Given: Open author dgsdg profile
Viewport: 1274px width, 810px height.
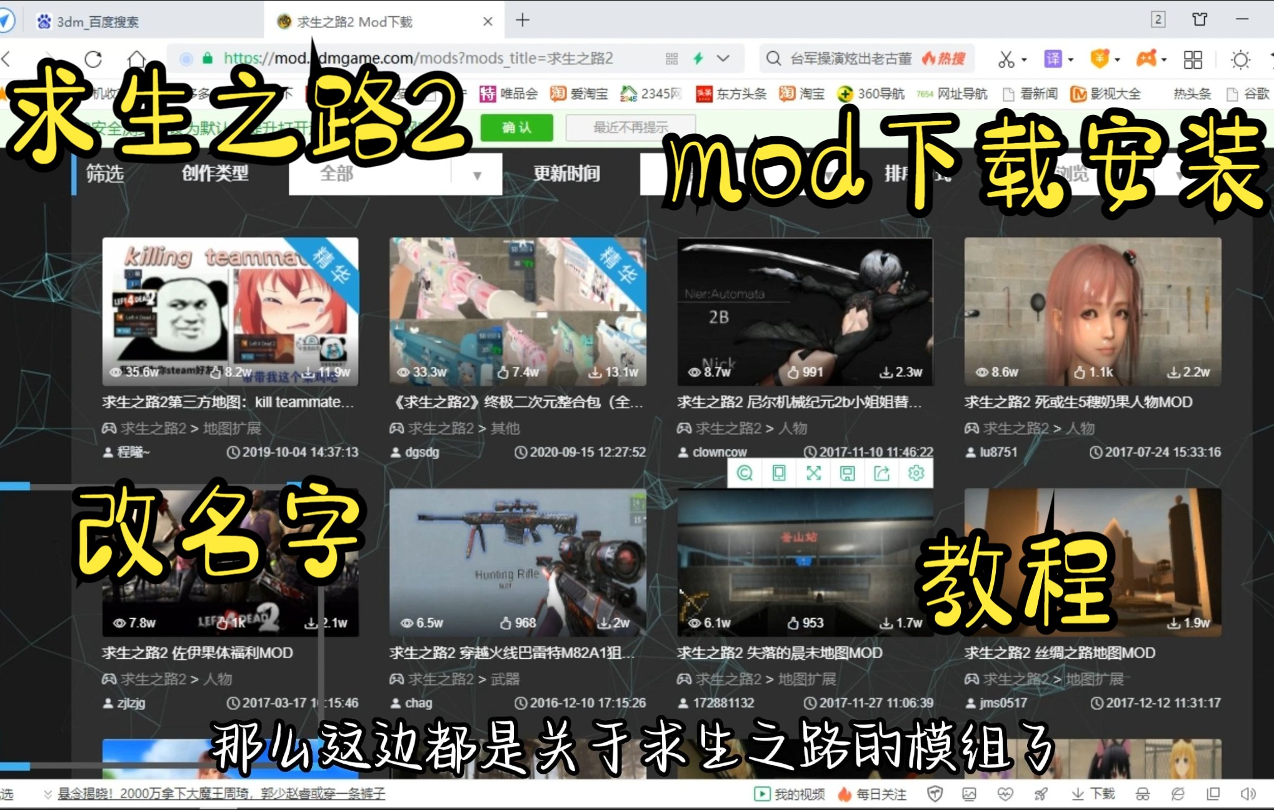Looking at the screenshot, I should pyautogui.click(x=422, y=452).
